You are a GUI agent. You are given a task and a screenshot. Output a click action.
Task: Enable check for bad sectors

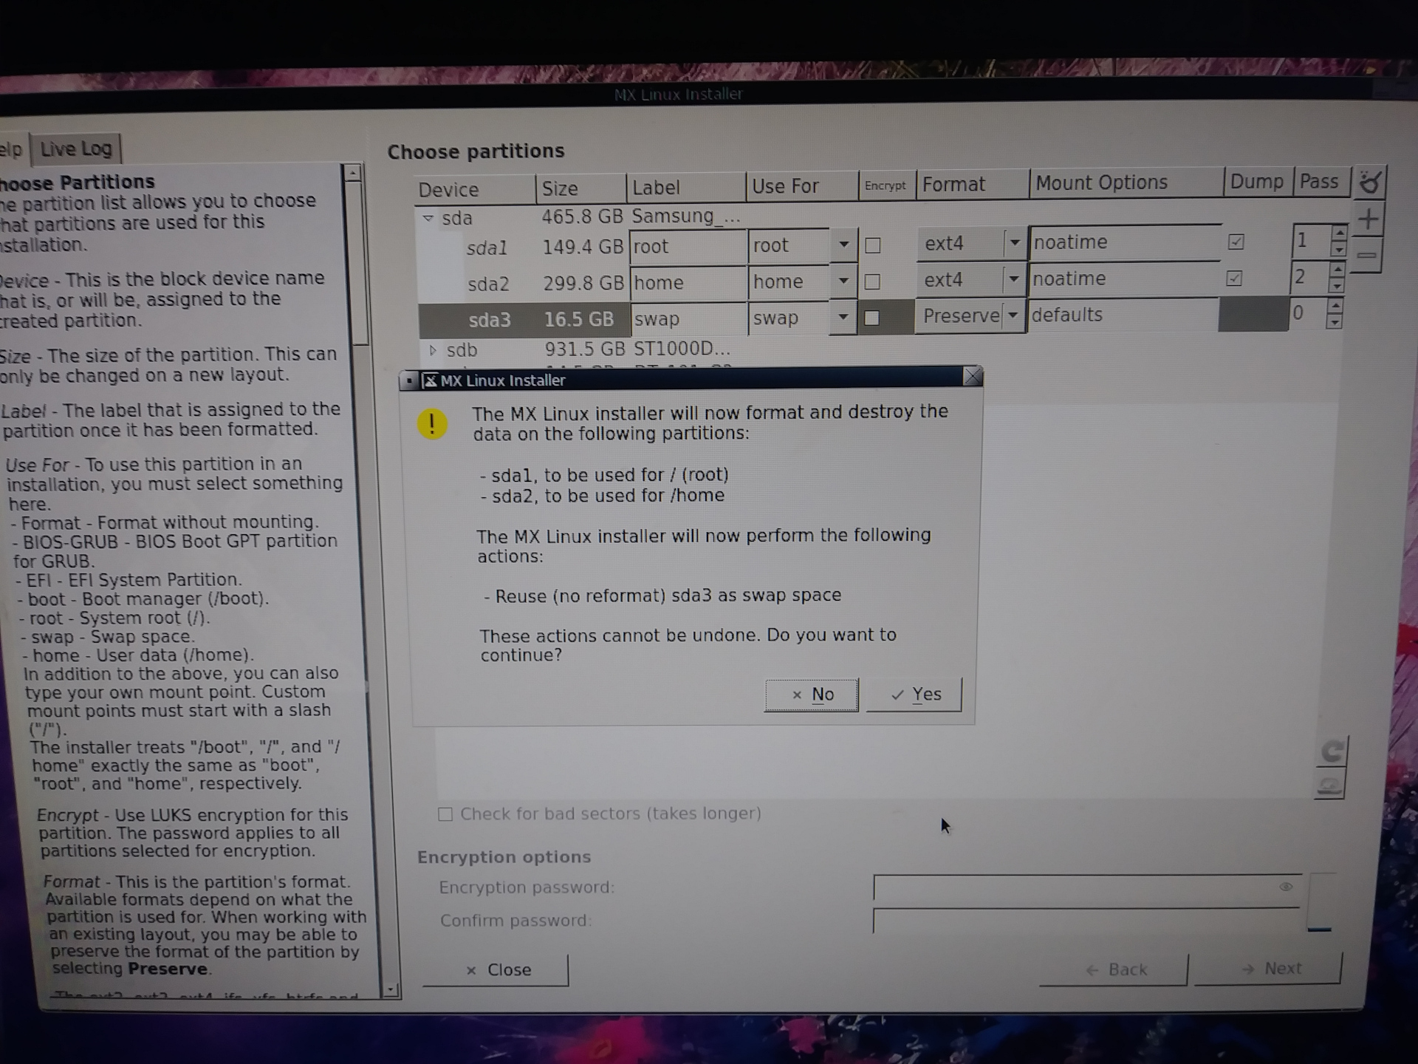pos(445,814)
